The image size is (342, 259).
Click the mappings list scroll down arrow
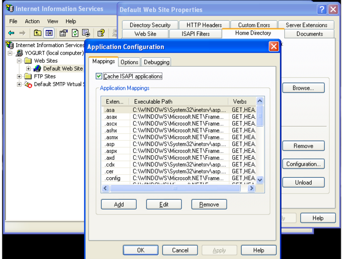pos(260,180)
